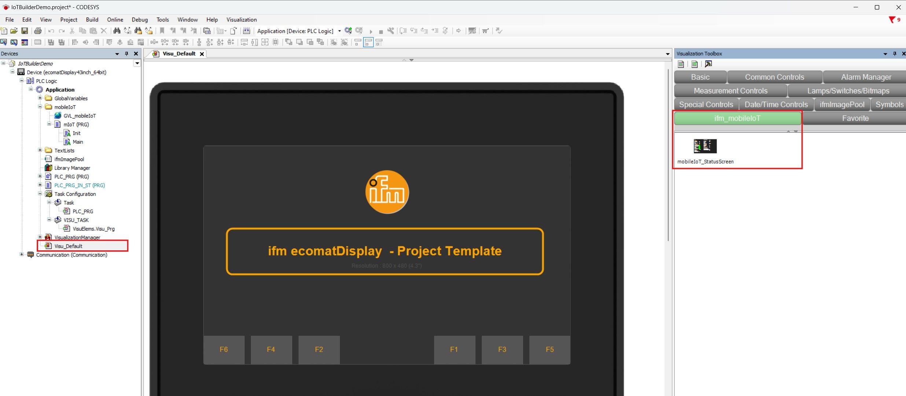This screenshot has height=396, width=906.
Task: Collapse the Task Configuration node
Action: click(x=40, y=194)
